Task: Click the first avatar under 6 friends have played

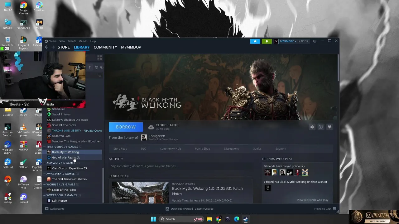Action: click(x=267, y=172)
